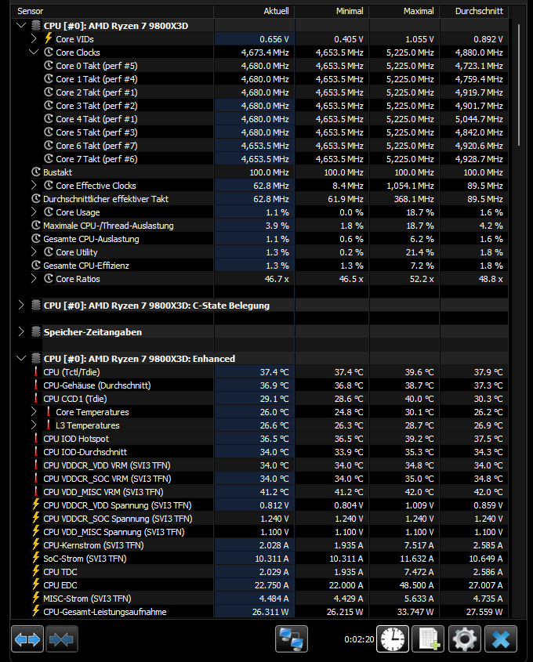Screen dimensions: 533x662
Task: Click the vertical scrollbar thumb
Action: click(519, 85)
